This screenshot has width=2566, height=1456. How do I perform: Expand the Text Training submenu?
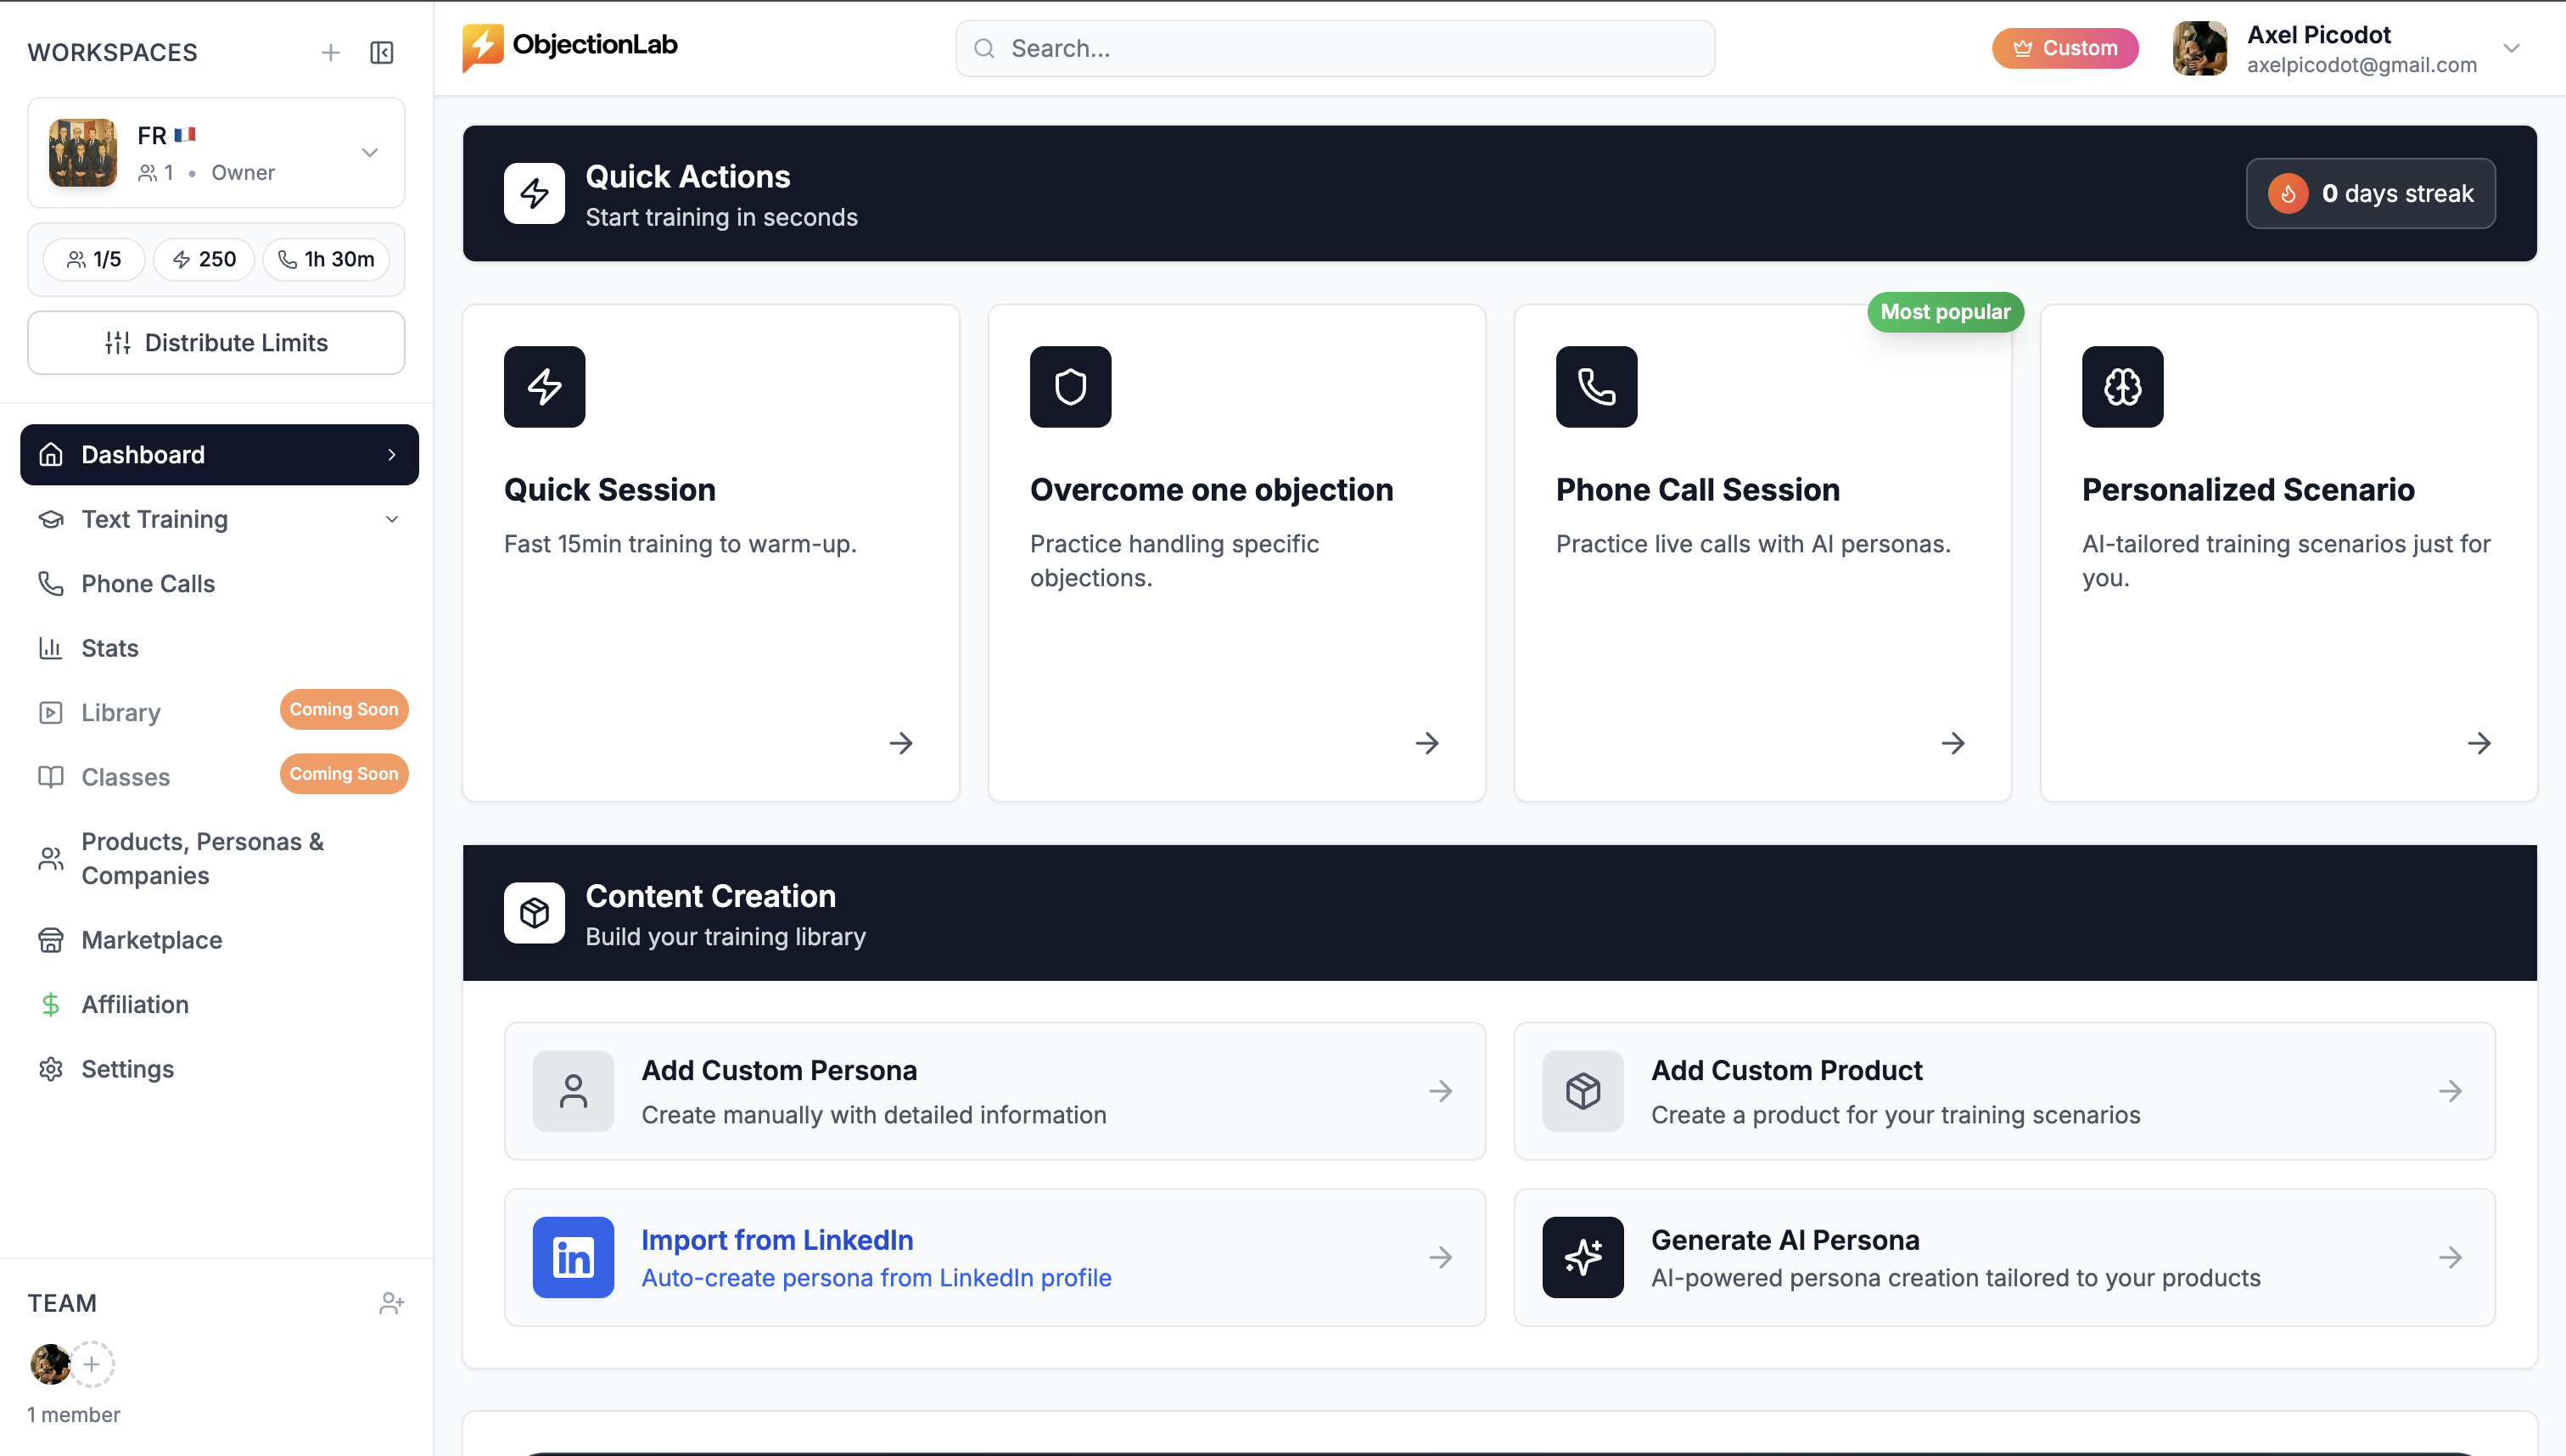click(392, 519)
